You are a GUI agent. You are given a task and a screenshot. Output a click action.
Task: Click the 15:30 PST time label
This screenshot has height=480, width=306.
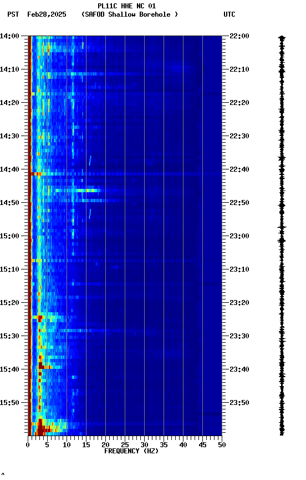point(9,336)
